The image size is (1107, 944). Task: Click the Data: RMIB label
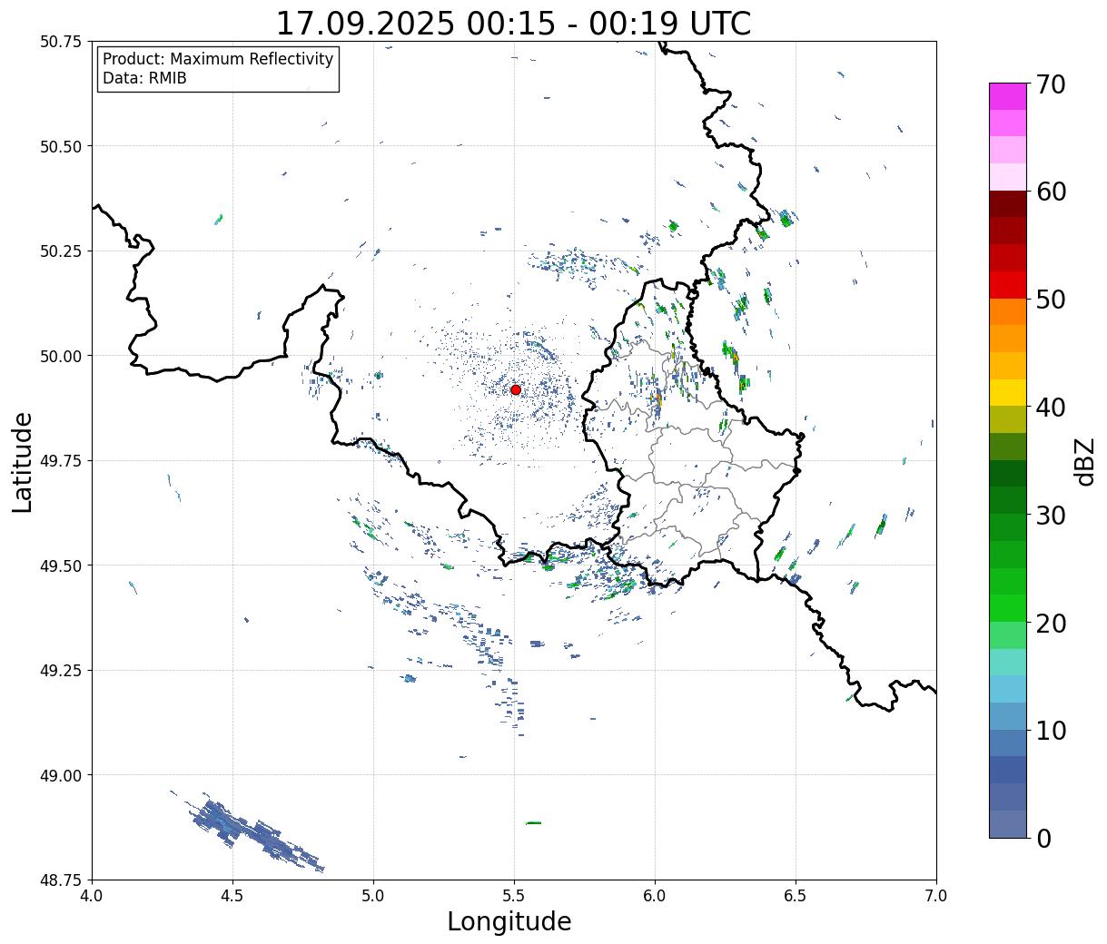[x=144, y=78]
